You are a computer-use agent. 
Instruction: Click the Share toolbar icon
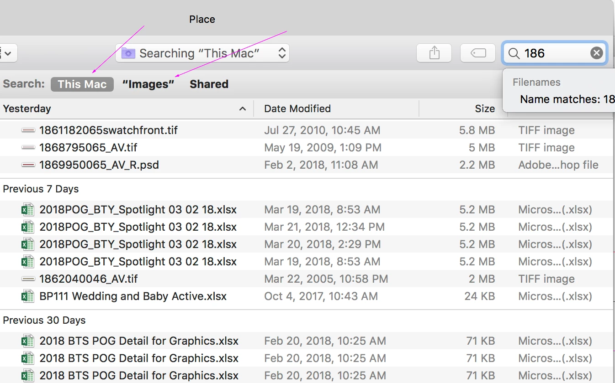434,53
